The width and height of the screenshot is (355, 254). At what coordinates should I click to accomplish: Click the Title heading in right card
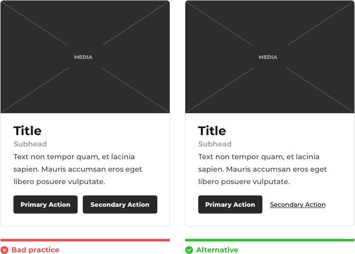[212, 131]
